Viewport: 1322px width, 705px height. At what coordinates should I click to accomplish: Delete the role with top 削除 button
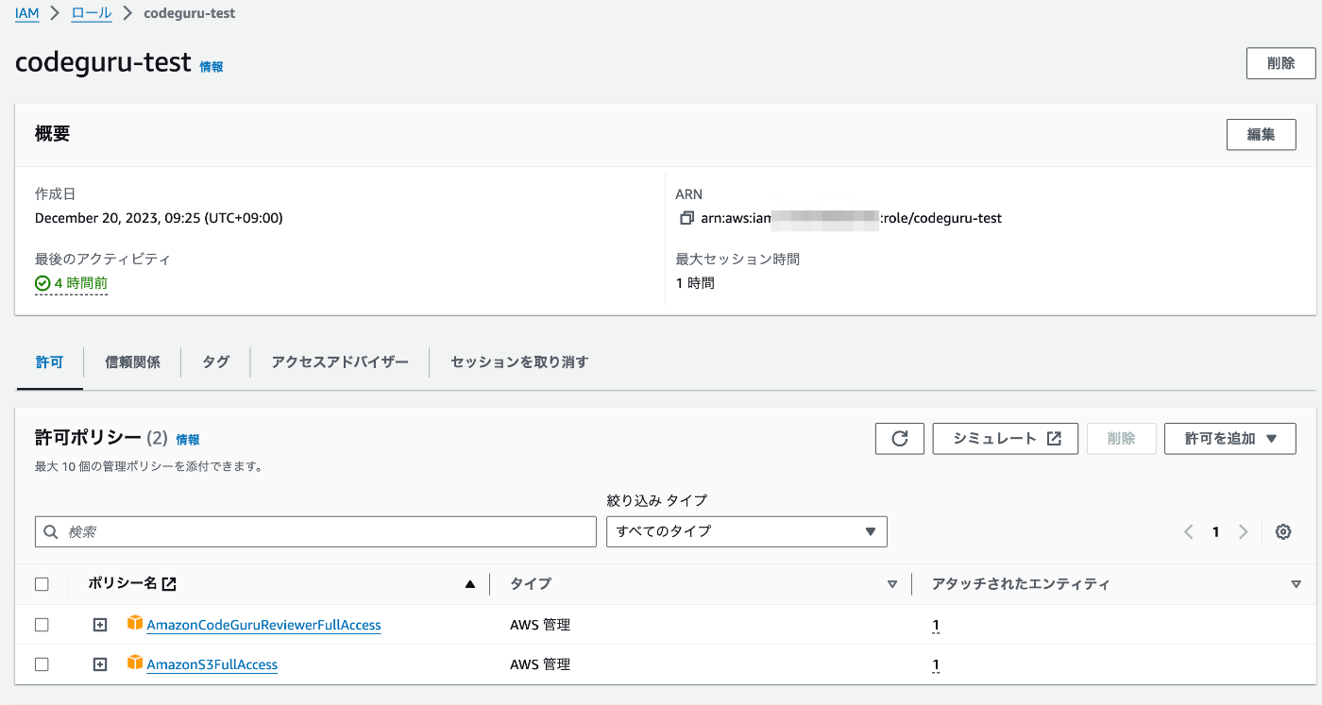(x=1281, y=64)
